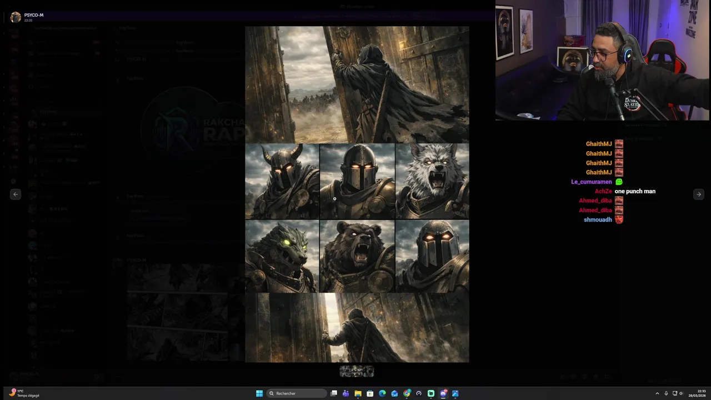
Task: Click the volume speaker tray icon
Action: point(682,393)
